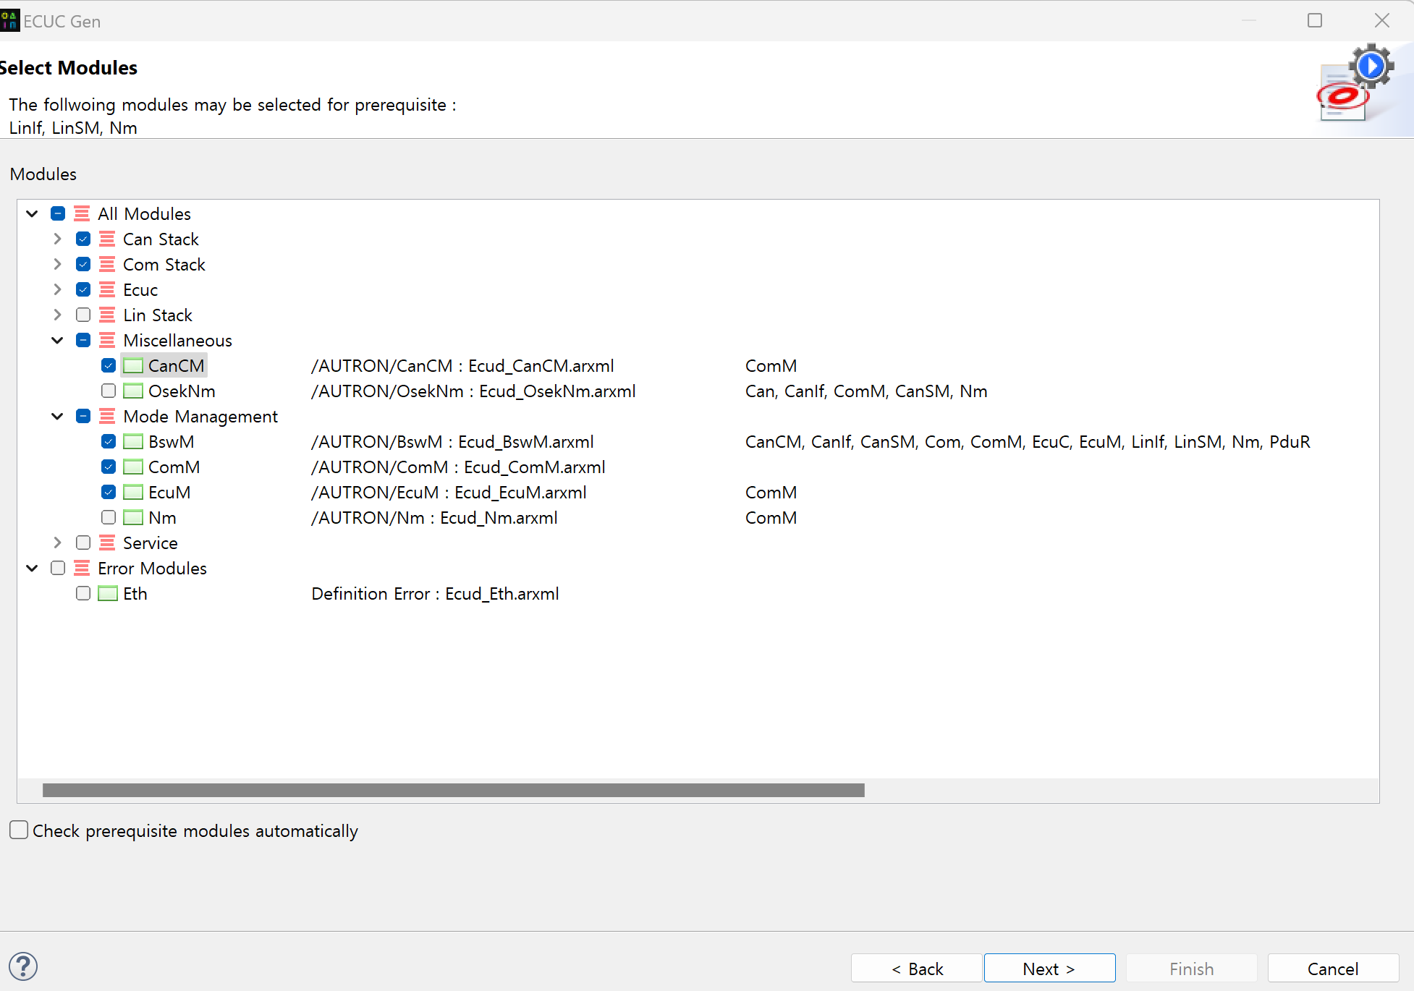Viewport: 1414px width, 991px height.
Task: Uncheck the Can Stack checkbox
Action: pyautogui.click(x=83, y=239)
